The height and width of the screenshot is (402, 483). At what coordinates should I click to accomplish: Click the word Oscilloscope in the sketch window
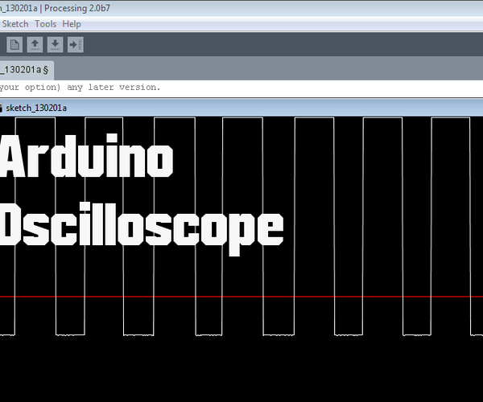[141, 228]
